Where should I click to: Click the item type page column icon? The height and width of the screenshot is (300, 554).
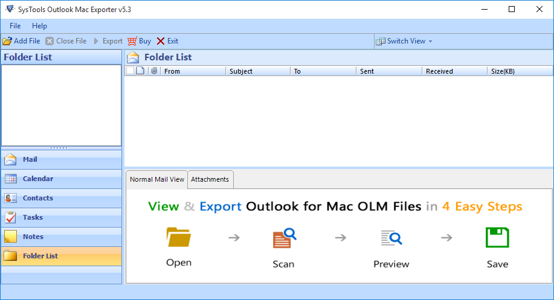[140, 71]
